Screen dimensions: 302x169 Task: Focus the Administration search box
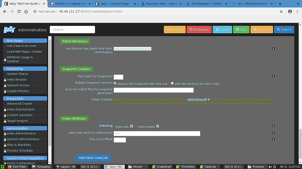(72, 30)
